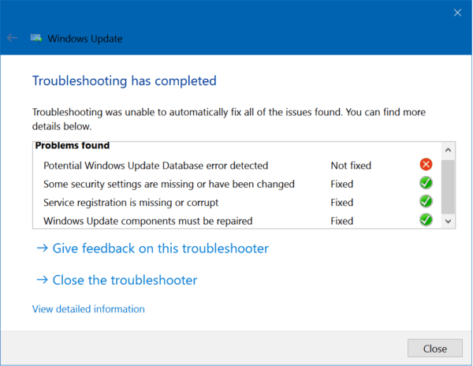Screen dimensions: 473x366
Task: Click Fixed status for Service registration row
Action: pos(342,203)
